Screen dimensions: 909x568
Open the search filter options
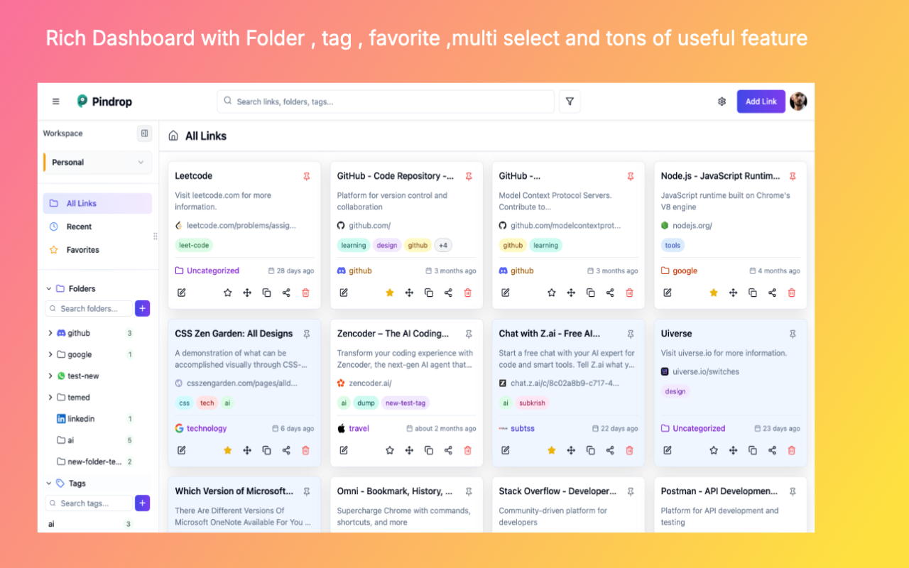click(570, 102)
